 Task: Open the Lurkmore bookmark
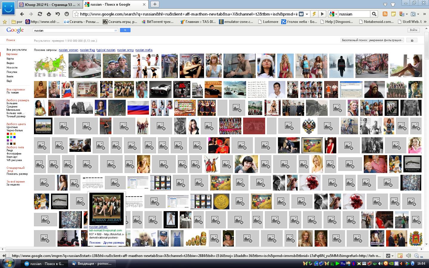268,21
